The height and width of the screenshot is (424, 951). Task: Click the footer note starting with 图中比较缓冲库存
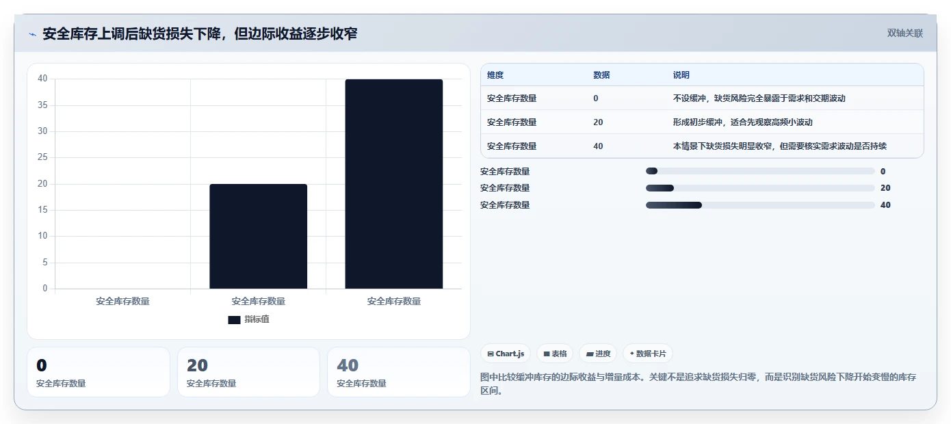tap(699, 384)
